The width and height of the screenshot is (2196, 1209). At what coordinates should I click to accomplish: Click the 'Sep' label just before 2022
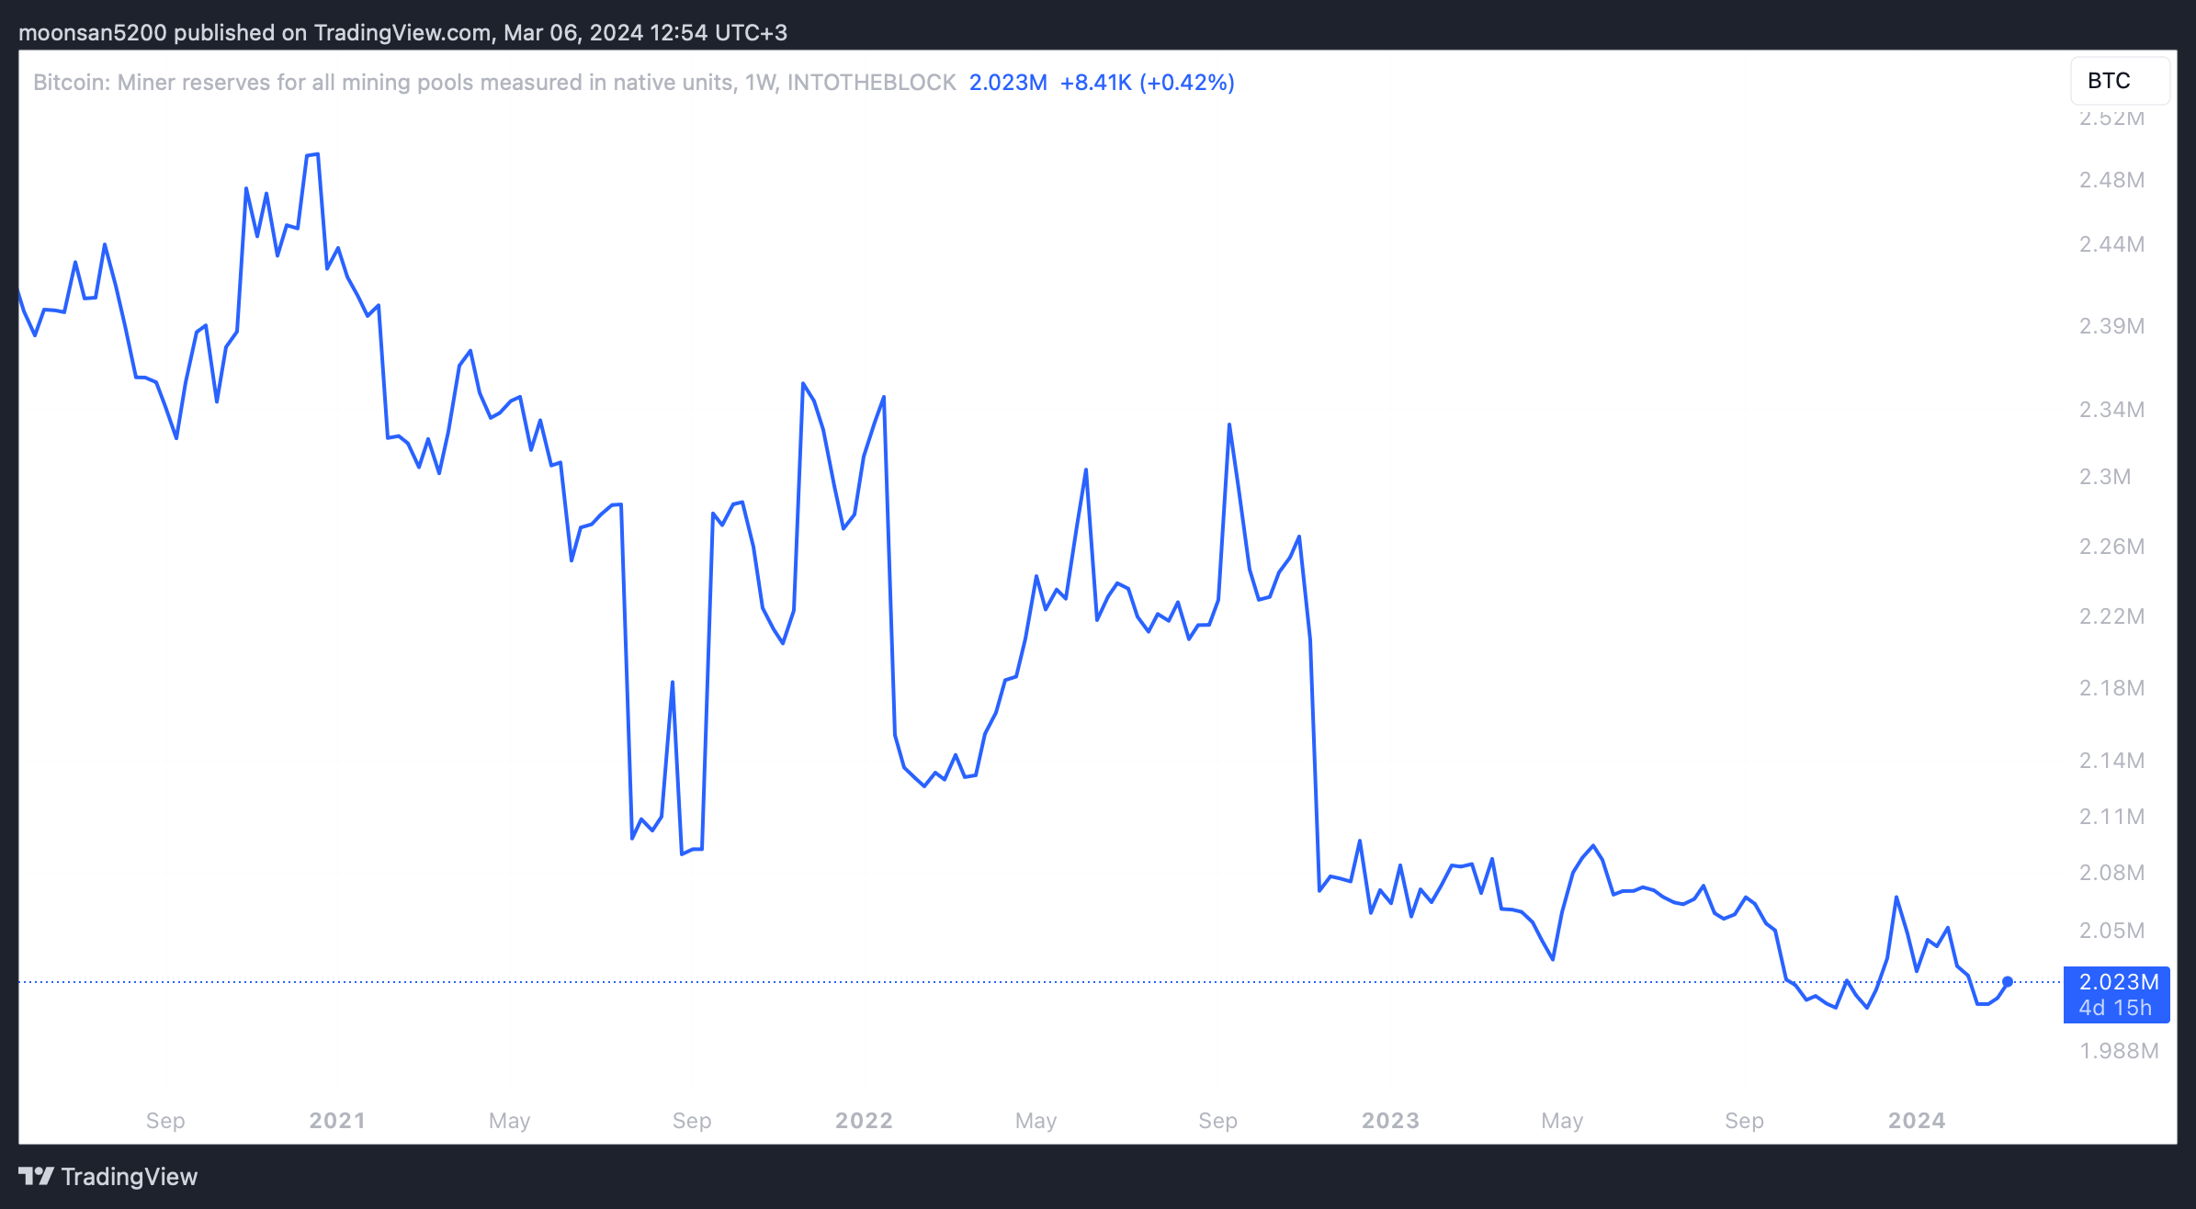coord(692,1121)
